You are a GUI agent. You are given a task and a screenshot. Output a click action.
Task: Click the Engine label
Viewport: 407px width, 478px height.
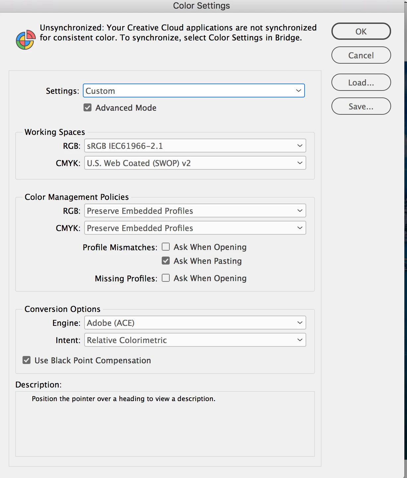pos(66,323)
